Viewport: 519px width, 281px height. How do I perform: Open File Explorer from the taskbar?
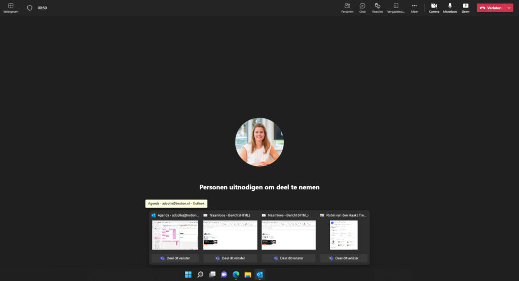click(248, 274)
